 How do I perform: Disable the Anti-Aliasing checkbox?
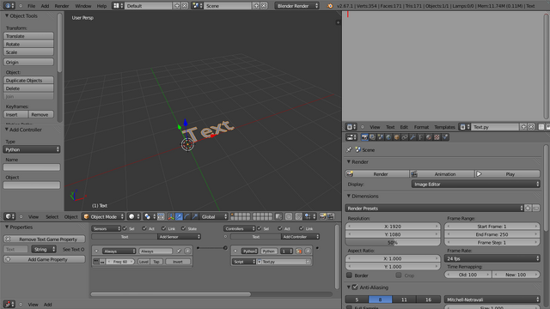[355, 288]
